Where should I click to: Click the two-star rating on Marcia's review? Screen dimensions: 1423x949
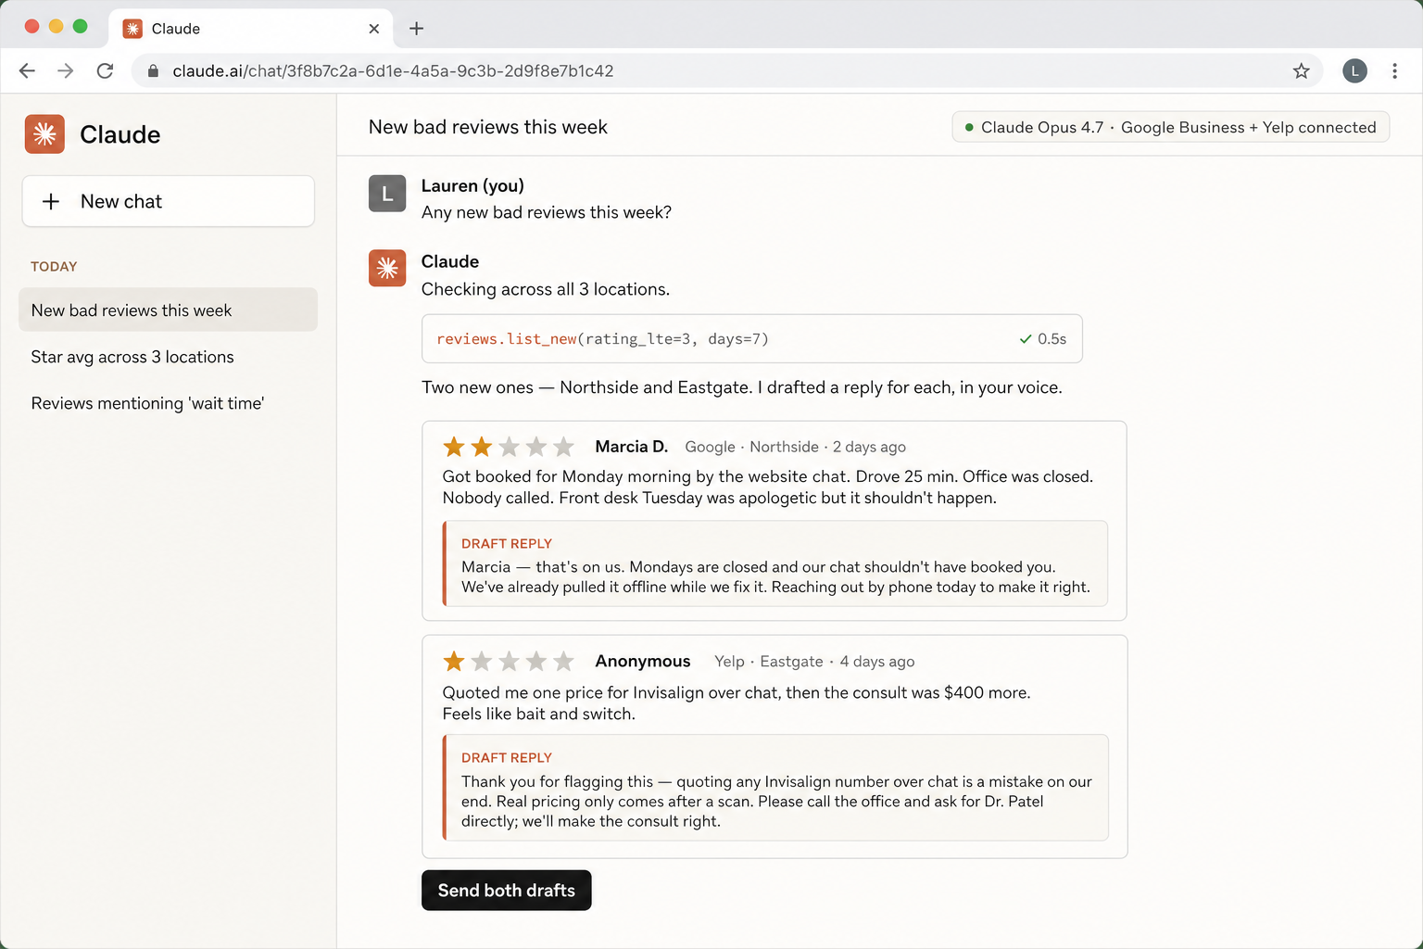[509, 447]
